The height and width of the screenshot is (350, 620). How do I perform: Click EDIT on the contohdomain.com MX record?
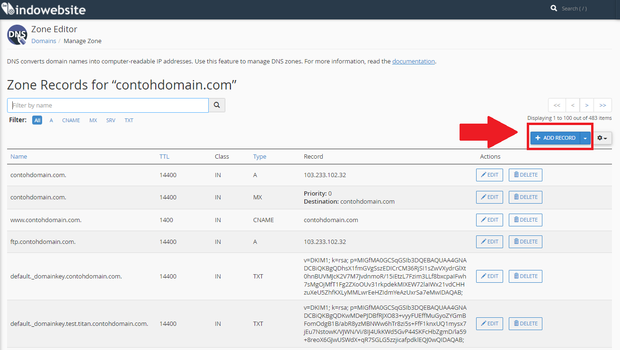489,197
